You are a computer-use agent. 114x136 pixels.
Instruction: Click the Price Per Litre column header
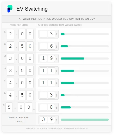pos(19,25)
